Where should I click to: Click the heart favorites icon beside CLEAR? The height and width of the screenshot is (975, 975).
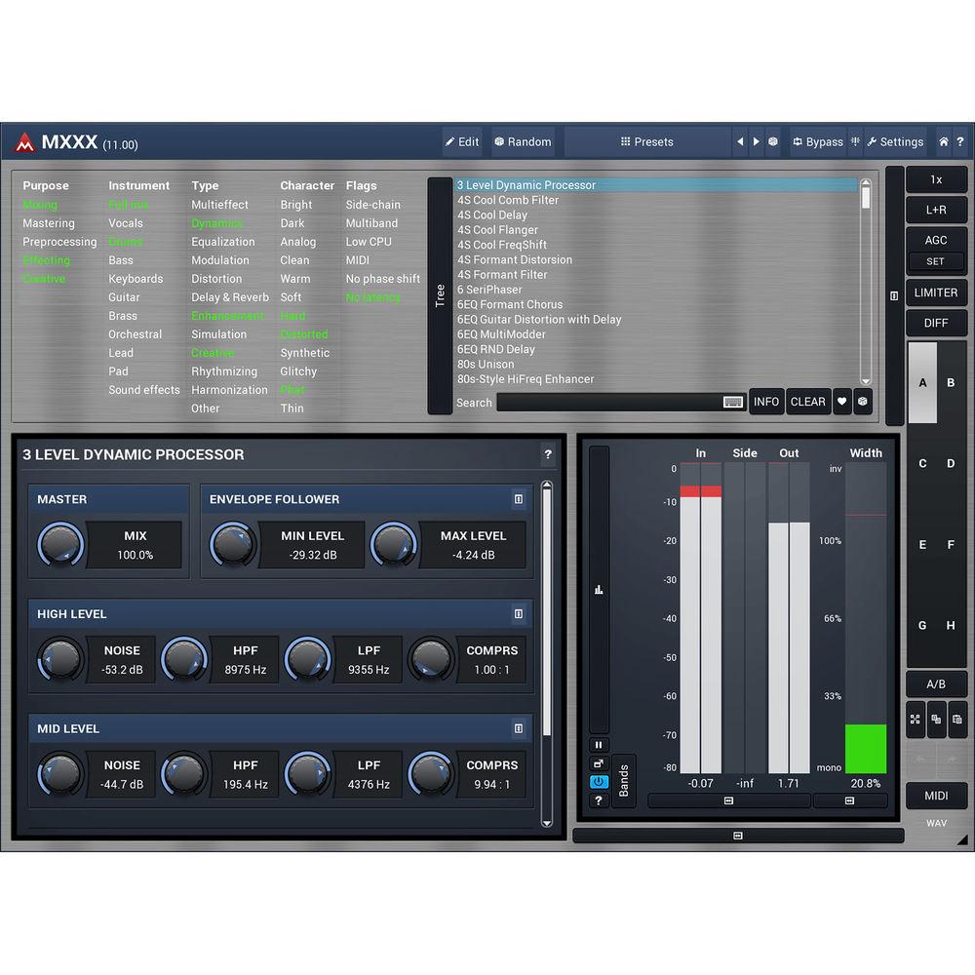[842, 402]
